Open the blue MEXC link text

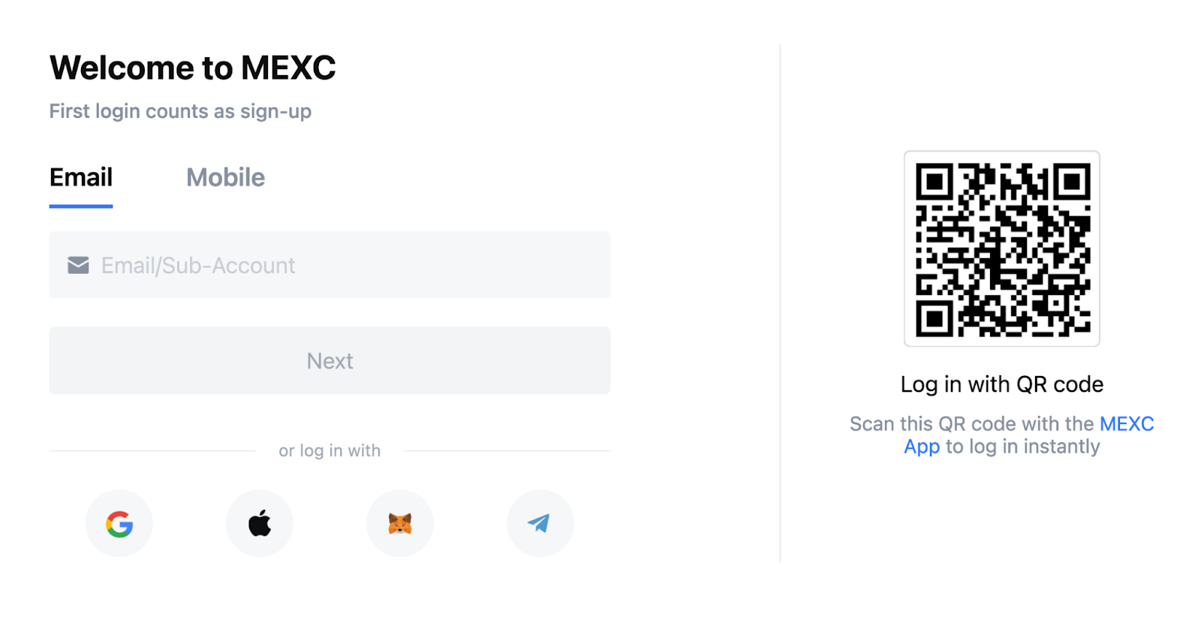click(1127, 423)
